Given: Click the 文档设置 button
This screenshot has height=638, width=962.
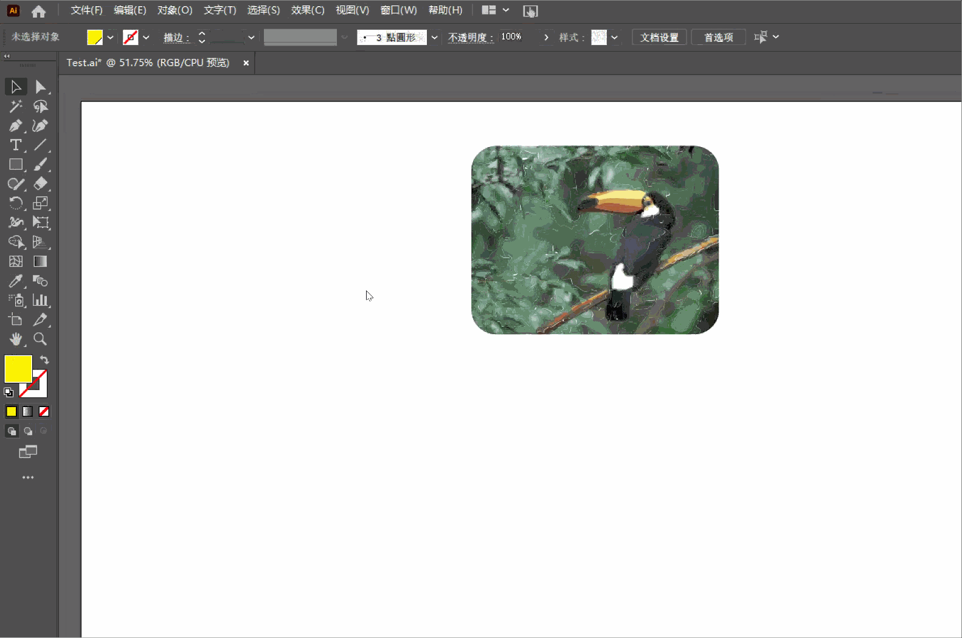Looking at the screenshot, I should pos(659,38).
